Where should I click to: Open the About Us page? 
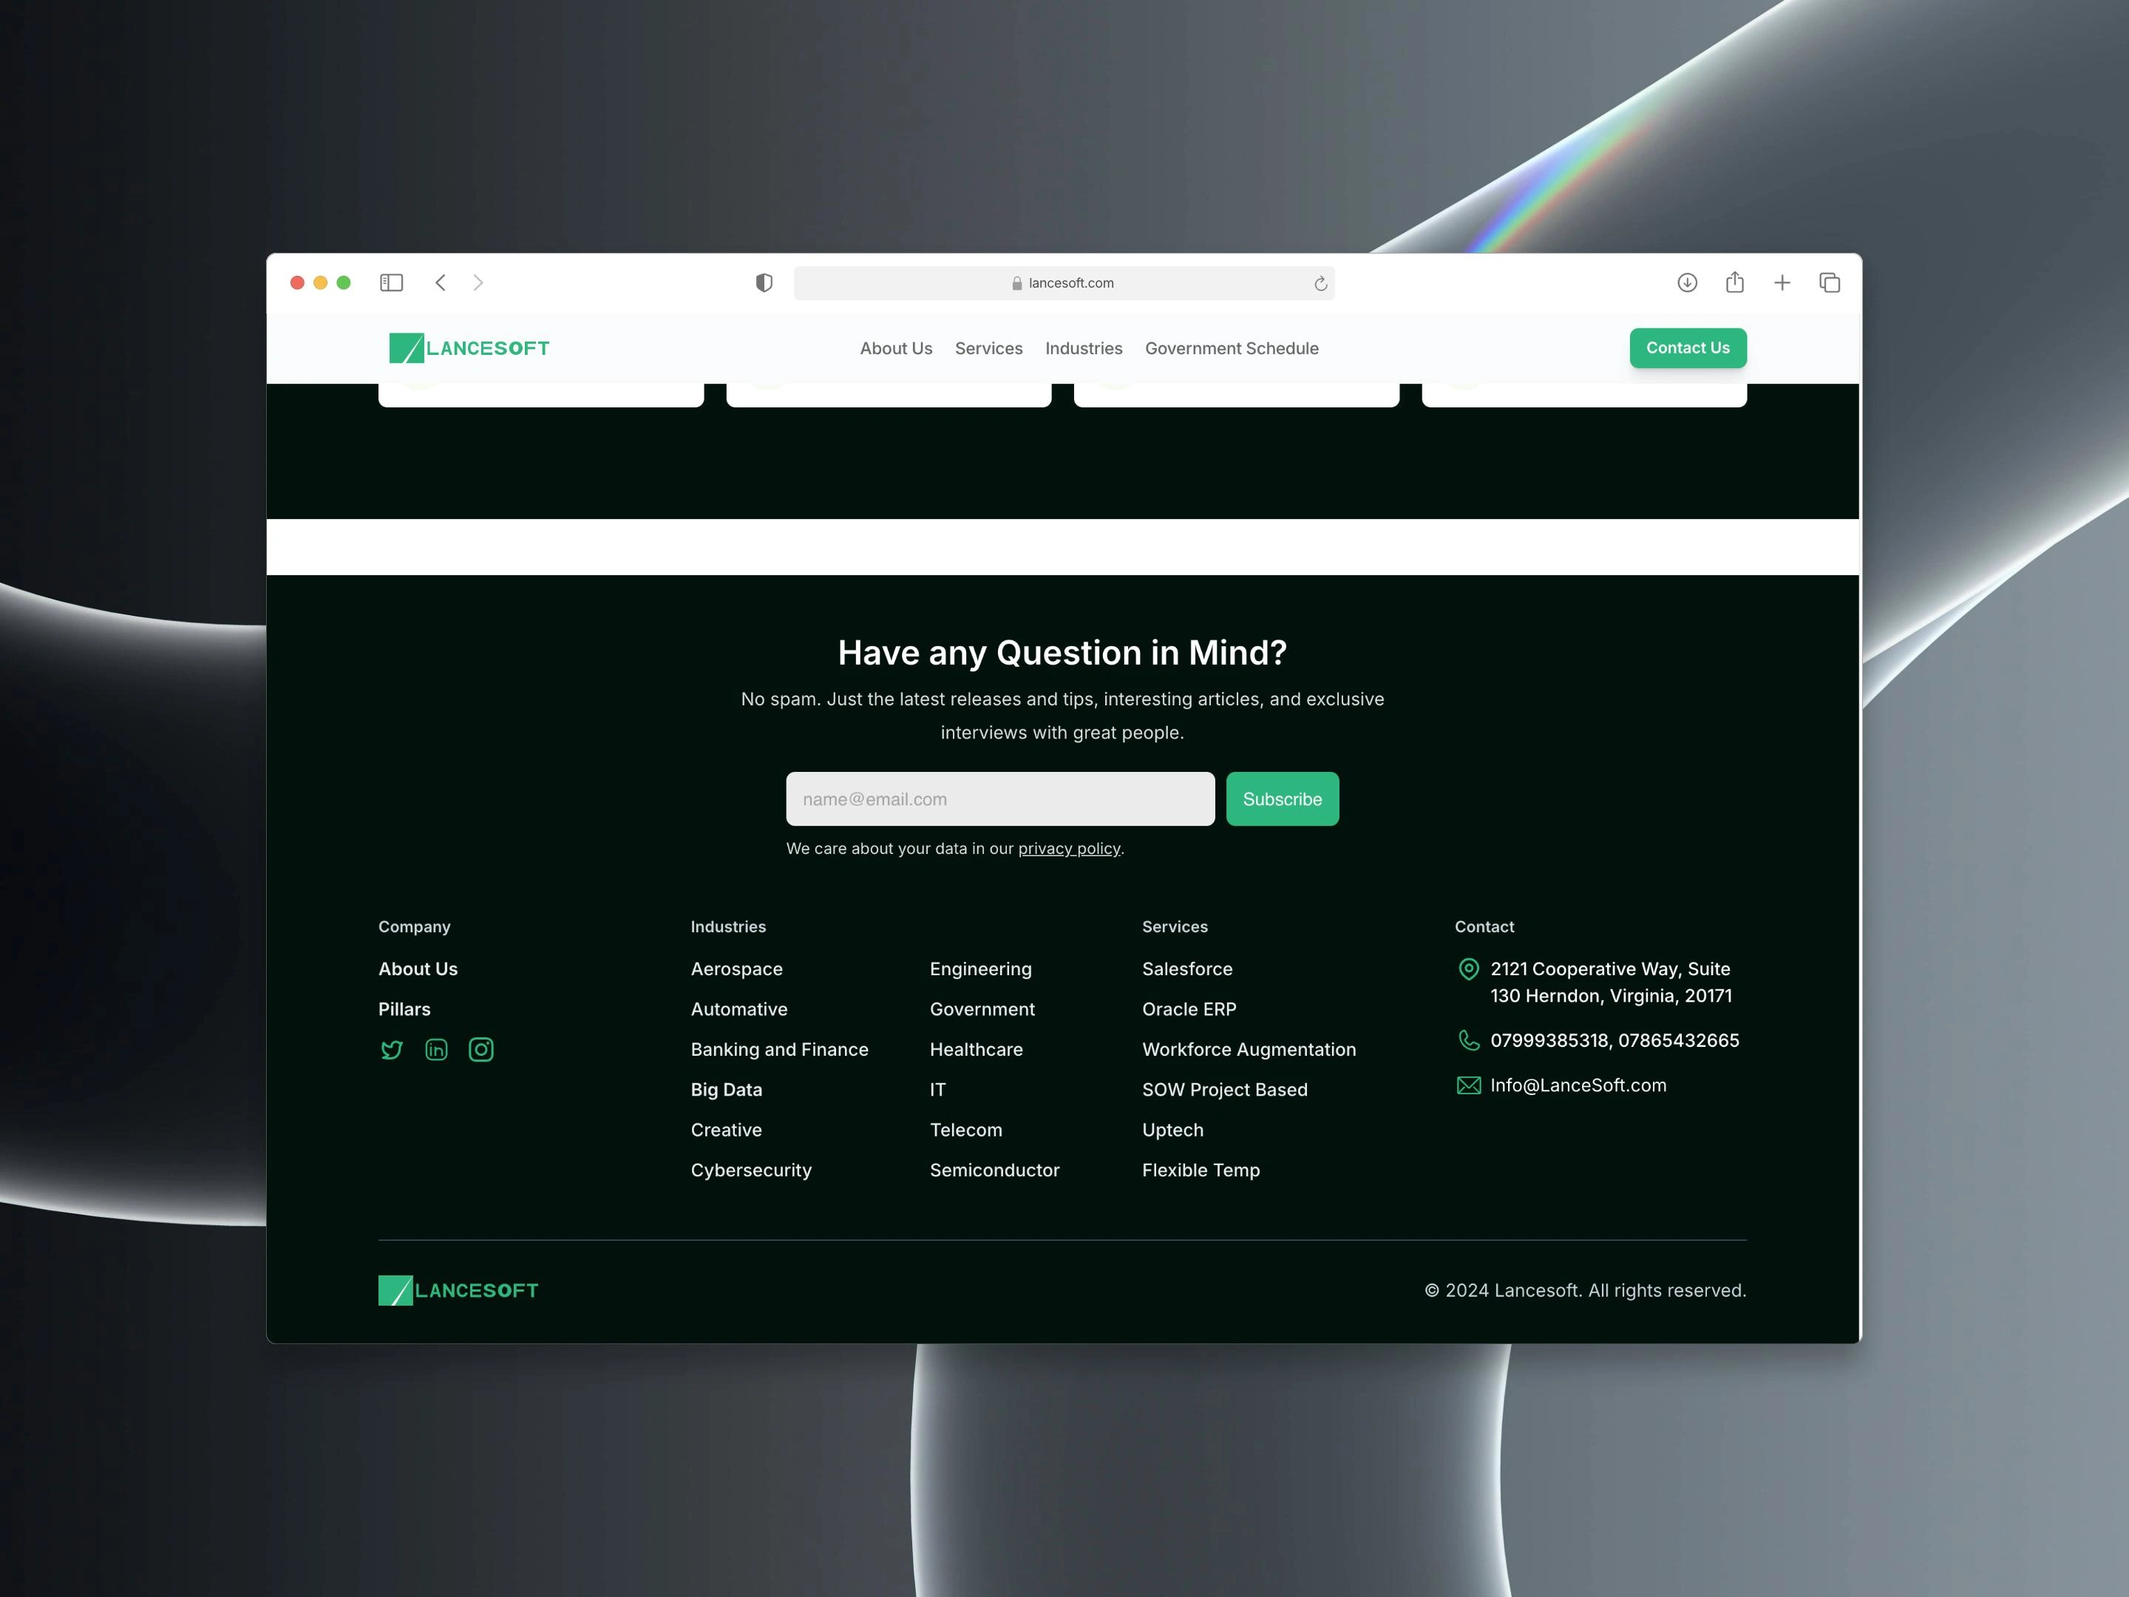tap(897, 349)
